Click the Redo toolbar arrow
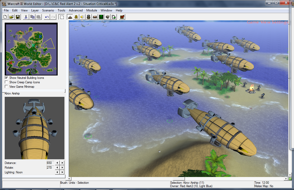The width and height of the screenshot is (294, 190). point(53,17)
